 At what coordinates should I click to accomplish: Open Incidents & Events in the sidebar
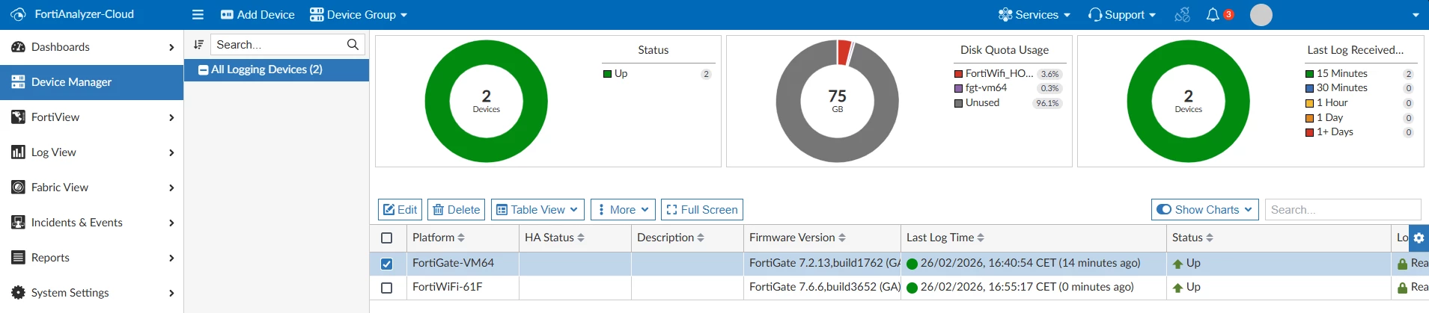click(x=91, y=223)
